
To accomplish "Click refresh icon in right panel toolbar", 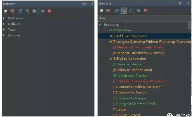I will (x=116, y=10).
